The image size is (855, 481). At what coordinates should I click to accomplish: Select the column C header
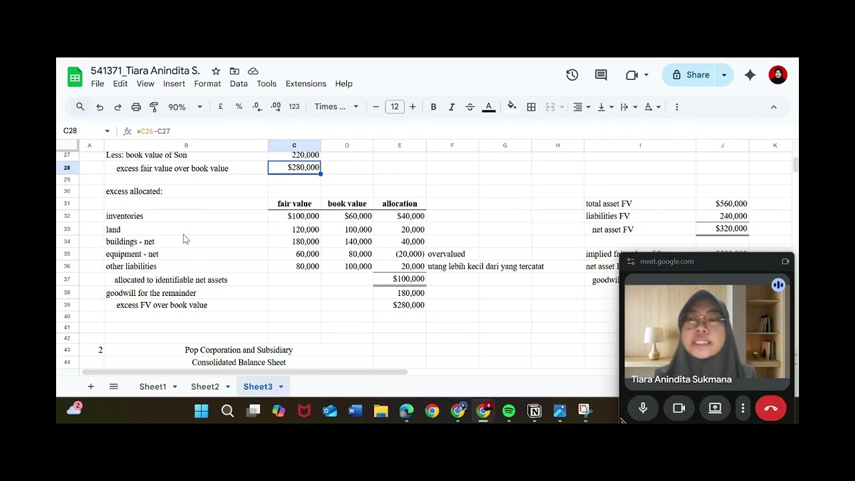294,145
